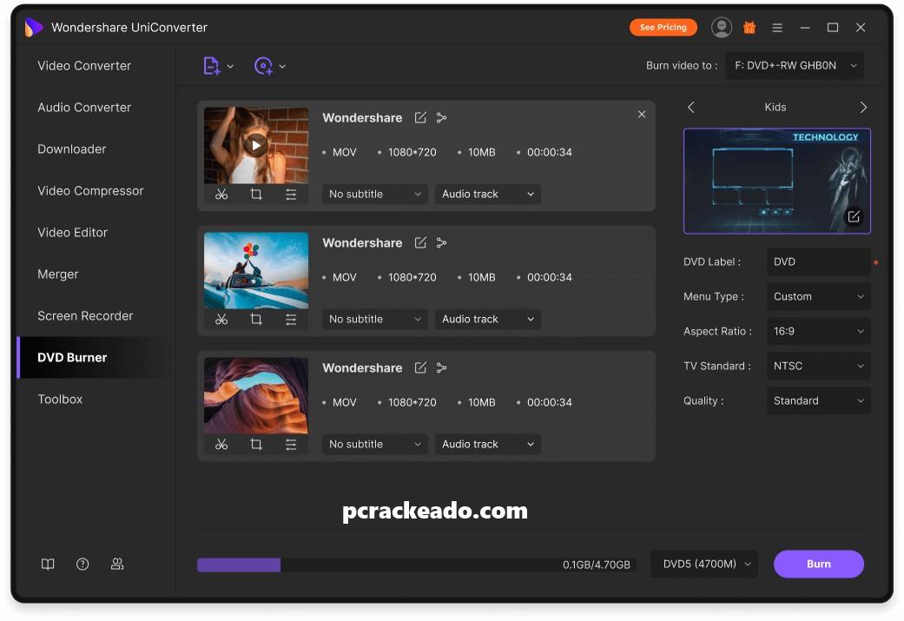The image size is (904, 621).
Task: Open the gift box icon in title bar
Action: tap(749, 28)
